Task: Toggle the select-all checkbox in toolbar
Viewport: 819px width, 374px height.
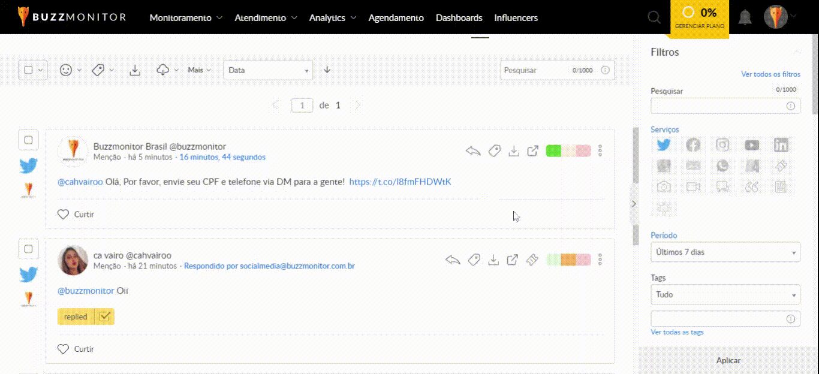Action: (x=28, y=70)
